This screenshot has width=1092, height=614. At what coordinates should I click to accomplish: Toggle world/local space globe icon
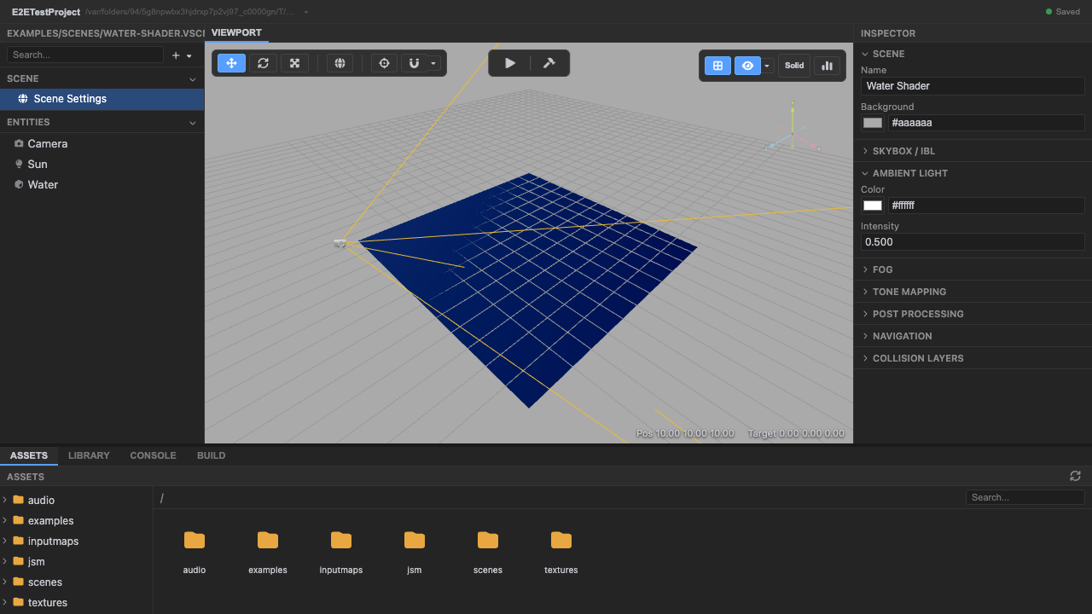tap(340, 63)
